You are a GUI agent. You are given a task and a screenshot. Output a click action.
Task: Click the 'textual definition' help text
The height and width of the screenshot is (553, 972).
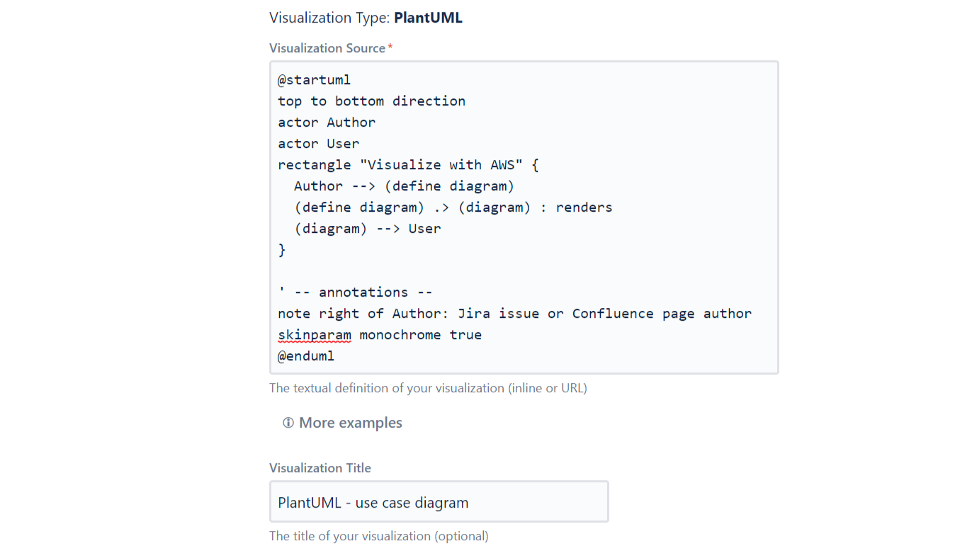pos(428,388)
